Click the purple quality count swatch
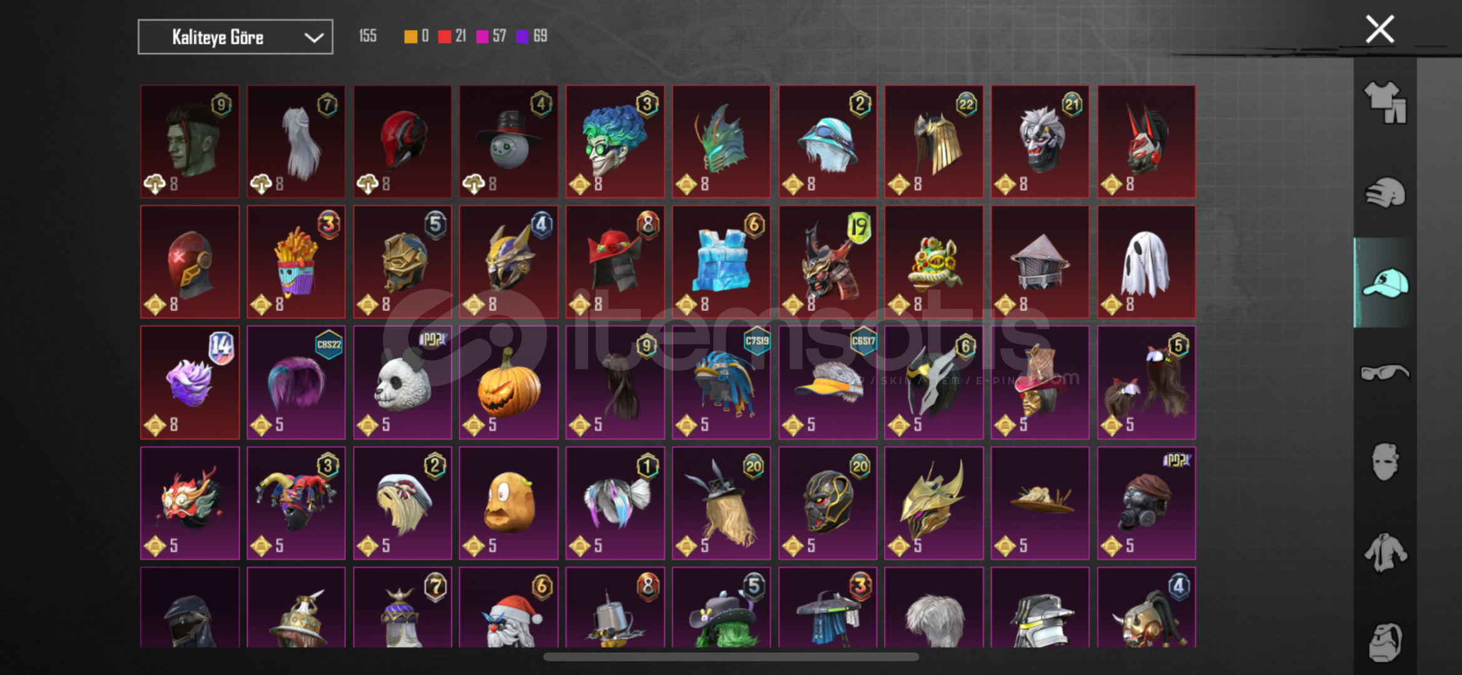 coord(522,36)
